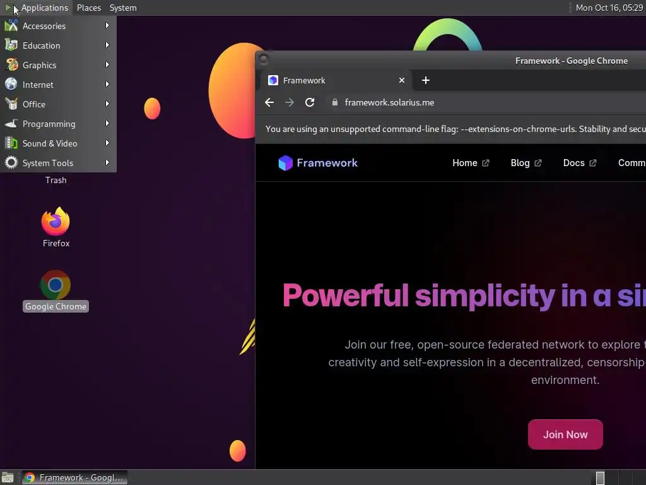Screen dimensions: 646x485
Task: Click the external link icon beside Home
Action: [x=486, y=163]
